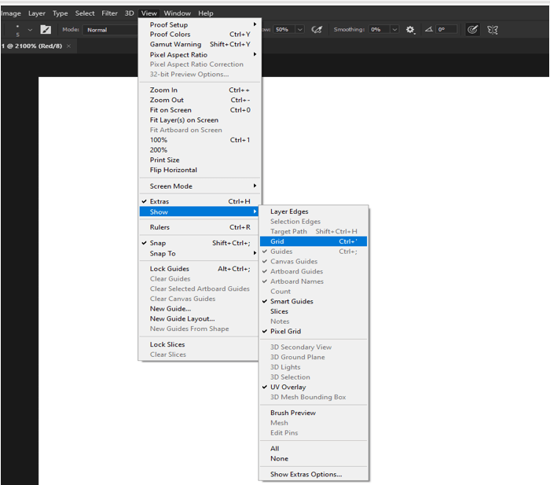
Task: Choose New Guide Layout...
Action: coord(182,319)
